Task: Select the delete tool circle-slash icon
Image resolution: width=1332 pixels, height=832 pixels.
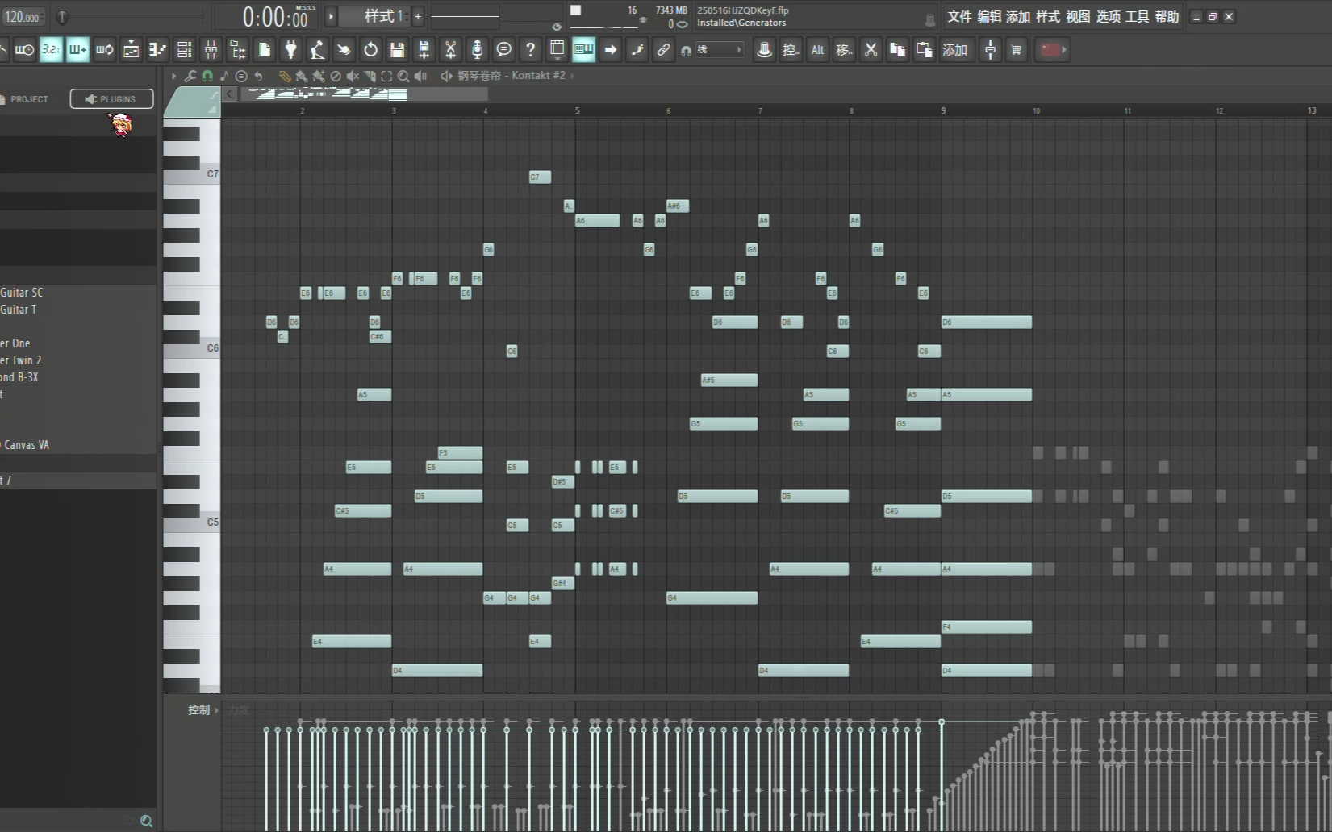Action: (336, 76)
